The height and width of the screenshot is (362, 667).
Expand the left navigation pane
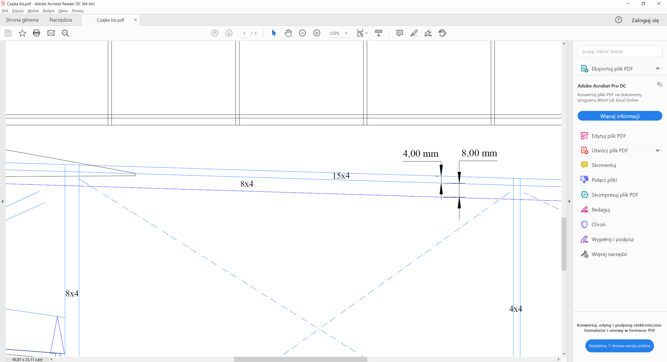(x=3, y=201)
